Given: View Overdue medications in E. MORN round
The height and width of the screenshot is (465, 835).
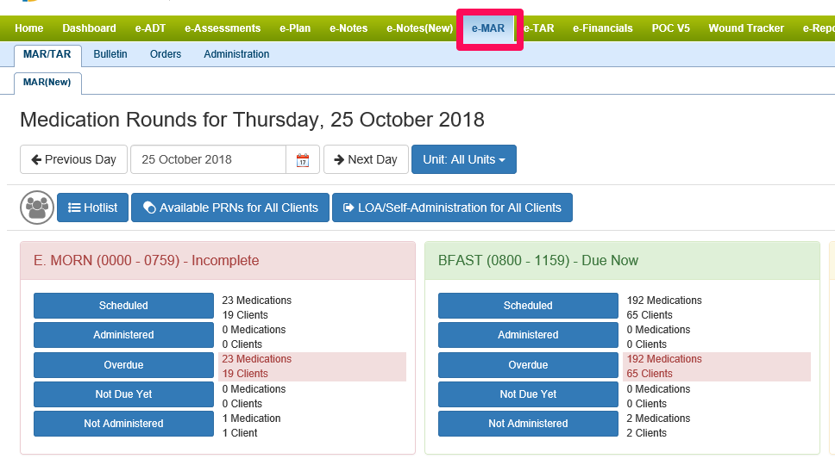Looking at the screenshot, I should (x=123, y=365).
